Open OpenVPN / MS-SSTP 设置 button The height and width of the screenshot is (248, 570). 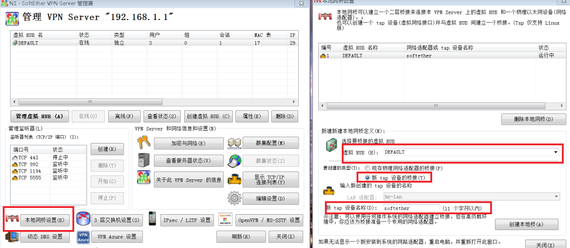click(269, 220)
